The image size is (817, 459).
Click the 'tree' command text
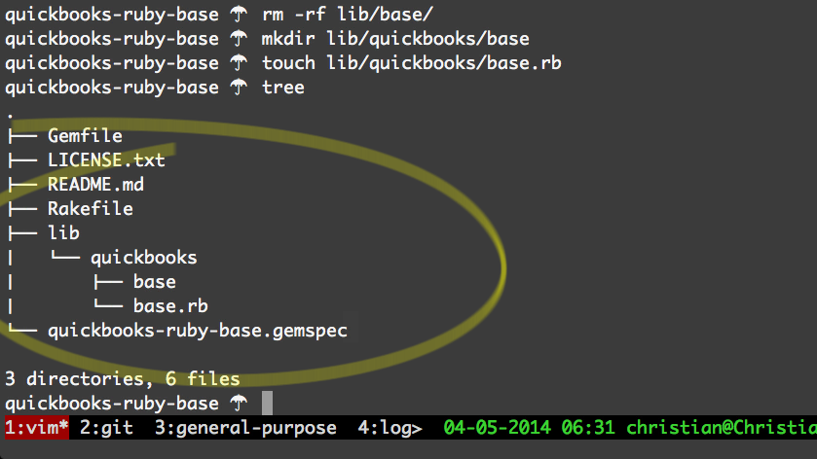pos(283,88)
